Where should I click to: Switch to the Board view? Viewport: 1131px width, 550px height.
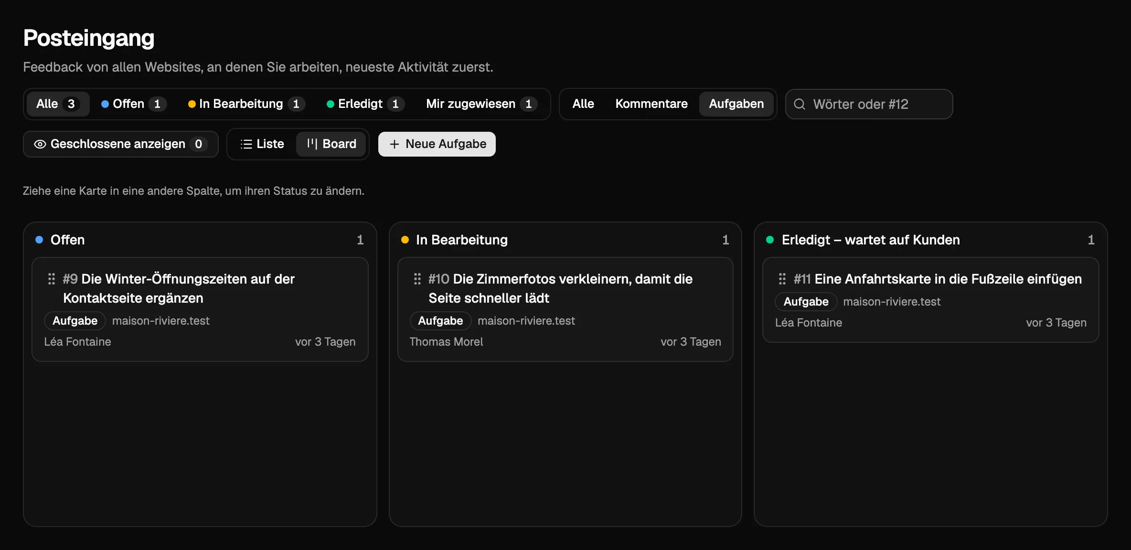pyautogui.click(x=331, y=144)
